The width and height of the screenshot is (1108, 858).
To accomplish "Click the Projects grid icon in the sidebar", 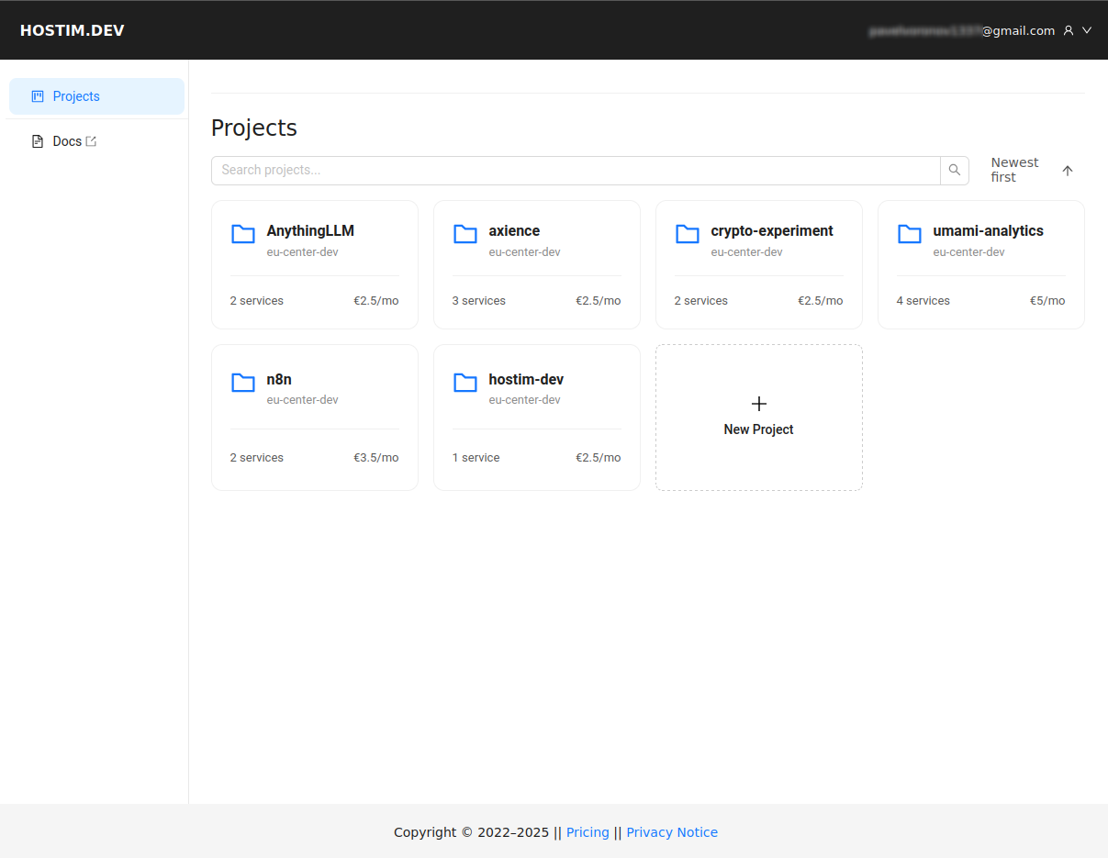I will (x=38, y=95).
